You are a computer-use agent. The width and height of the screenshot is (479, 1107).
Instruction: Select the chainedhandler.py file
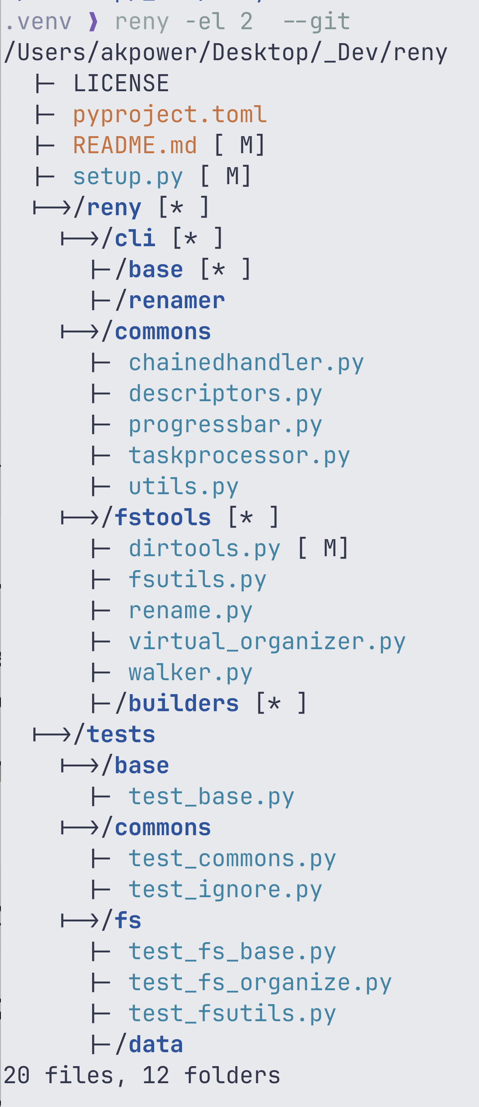246,363
